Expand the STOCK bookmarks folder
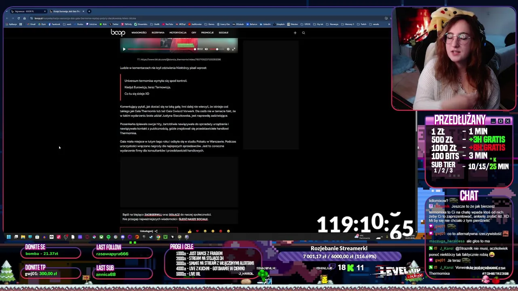Screen dimensions: 518x291 coord(306,24)
